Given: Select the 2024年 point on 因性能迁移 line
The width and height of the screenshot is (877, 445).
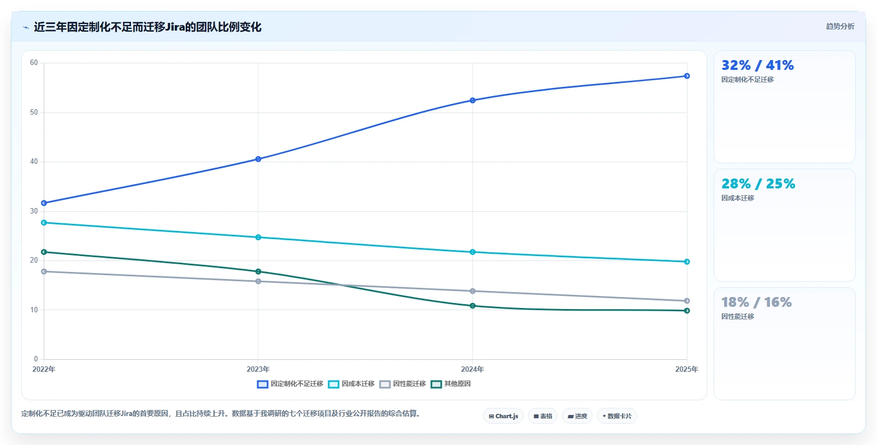Looking at the screenshot, I should (472, 292).
